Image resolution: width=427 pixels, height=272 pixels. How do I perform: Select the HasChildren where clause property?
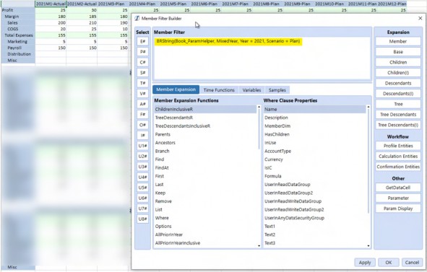coord(315,134)
